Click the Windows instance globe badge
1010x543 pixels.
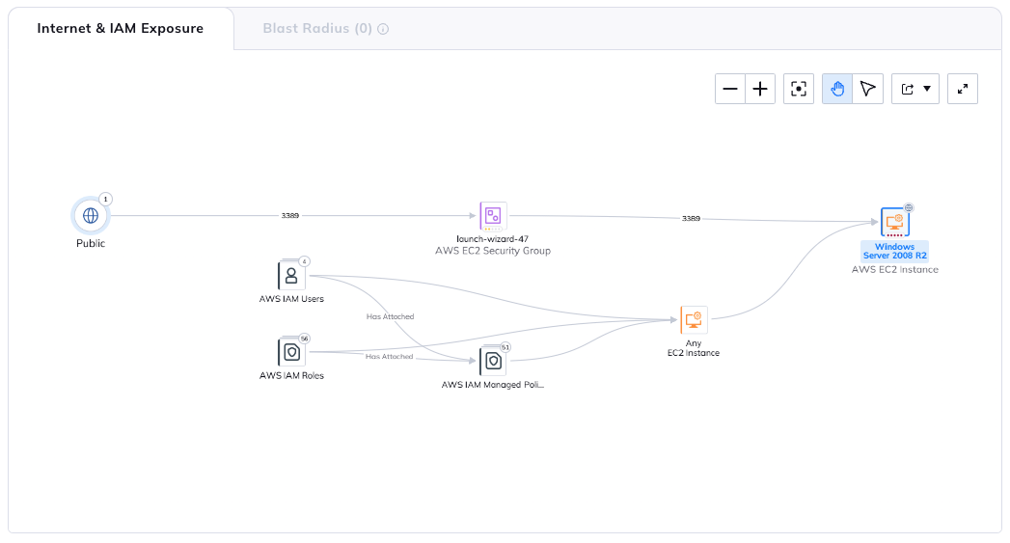pos(909,208)
